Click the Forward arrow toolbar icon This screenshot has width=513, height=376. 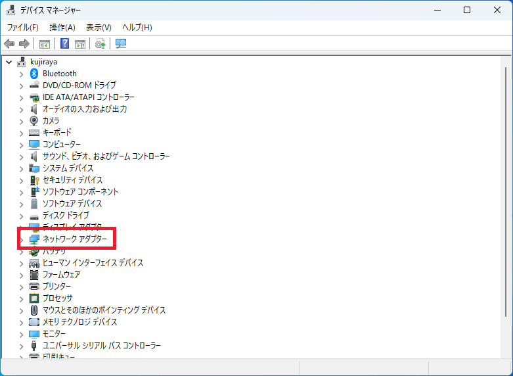tap(24, 43)
